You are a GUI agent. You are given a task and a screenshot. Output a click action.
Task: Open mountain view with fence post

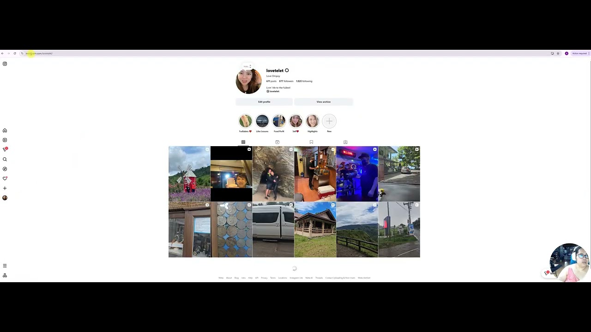click(x=357, y=230)
